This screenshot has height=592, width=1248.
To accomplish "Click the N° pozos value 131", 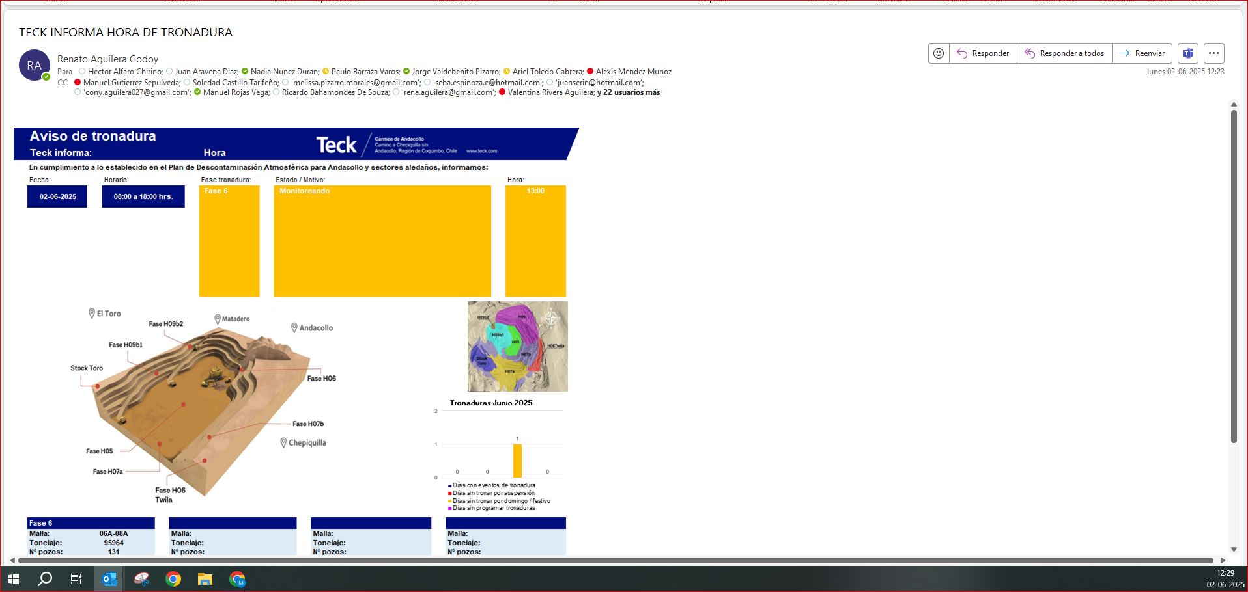I will tap(113, 552).
